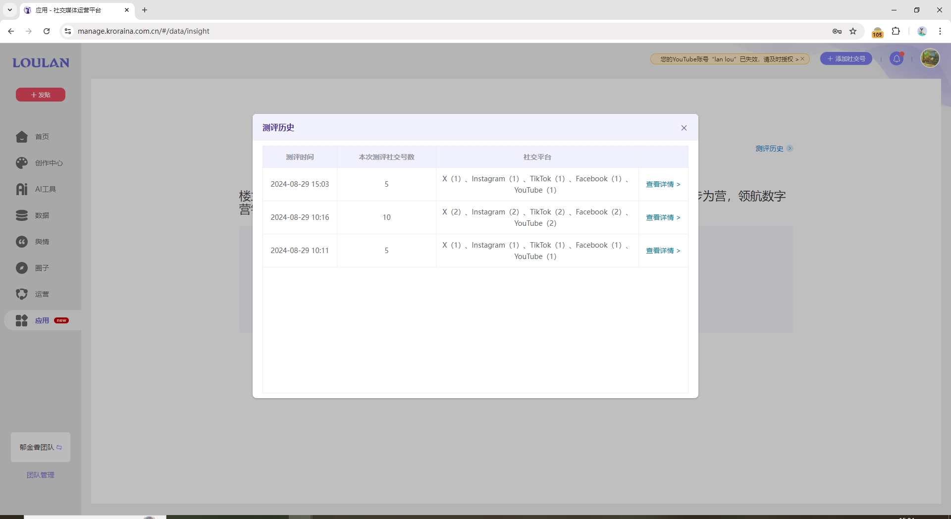The width and height of the screenshot is (951, 519).
Task: View details for 2024-08-29 15:03 evaluation
Action: click(x=663, y=184)
